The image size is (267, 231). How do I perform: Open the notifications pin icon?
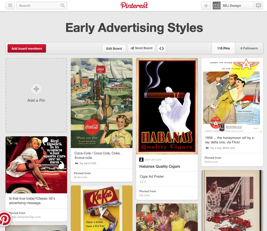tap(258, 5)
